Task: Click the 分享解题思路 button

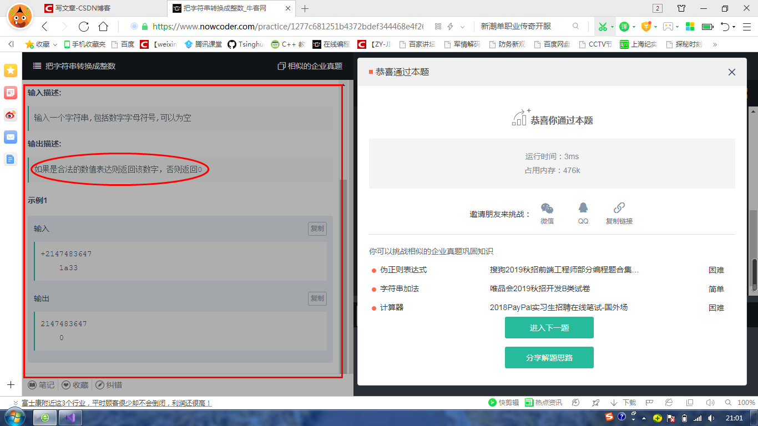Action: [549, 357]
